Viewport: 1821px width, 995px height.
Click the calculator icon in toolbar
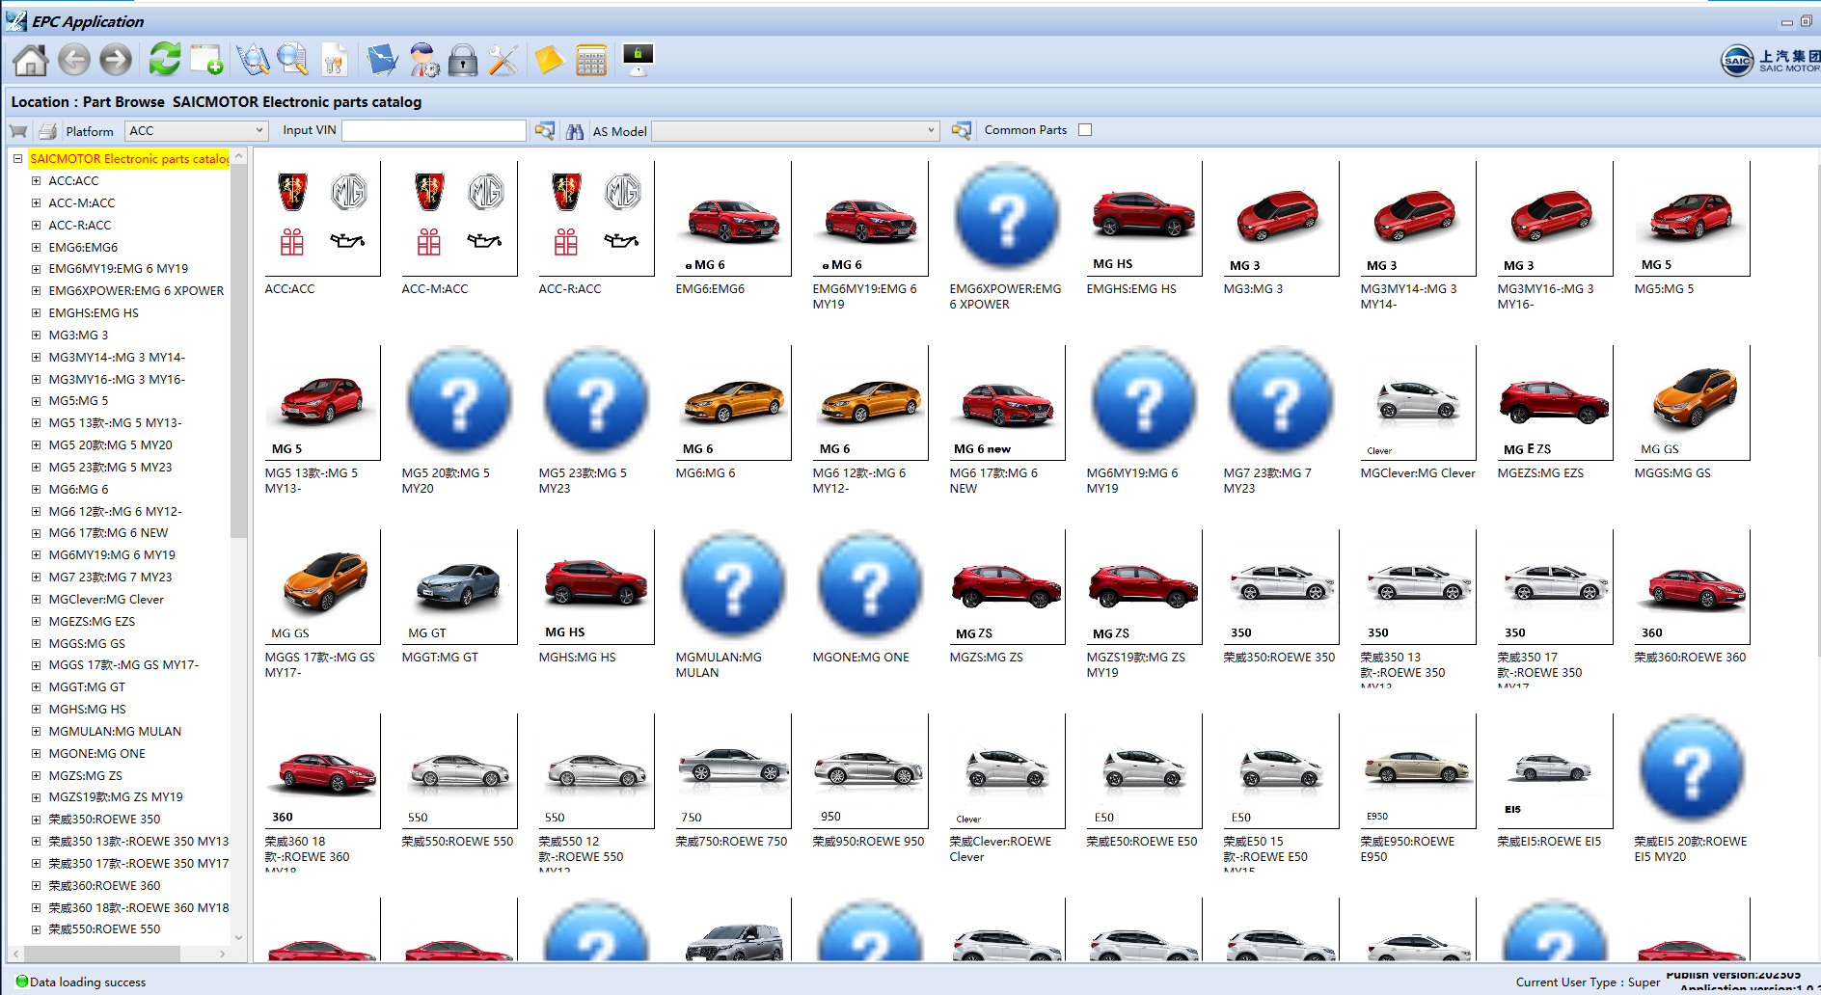click(590, 61)
